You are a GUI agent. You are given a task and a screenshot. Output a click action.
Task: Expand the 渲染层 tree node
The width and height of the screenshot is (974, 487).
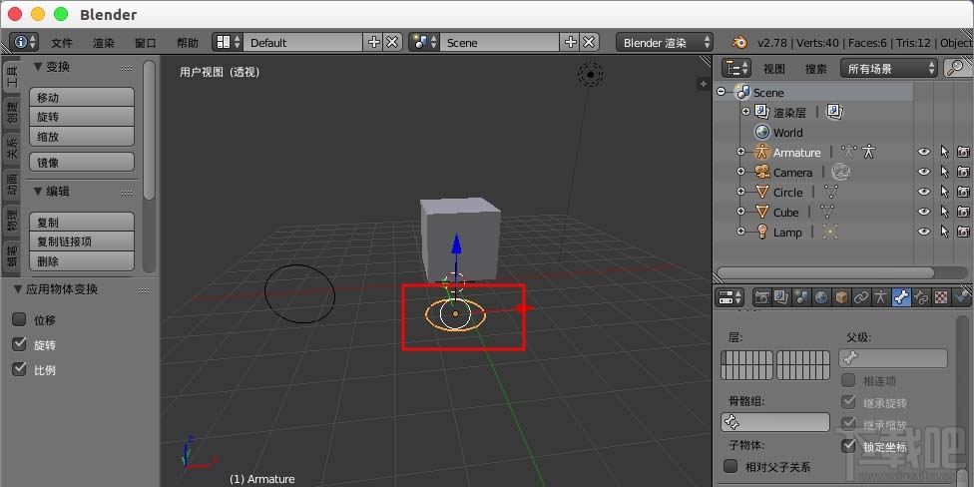click(x=745, y=112)
